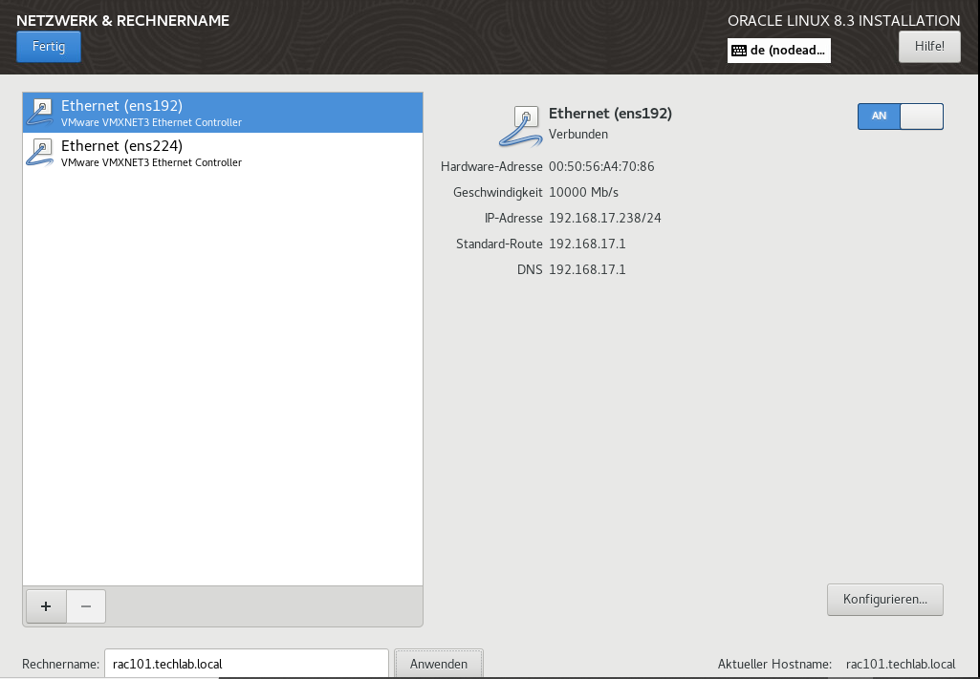
Task: Select the 'VMware VMXNET3' subtitle under ens192
Action: 151,123
